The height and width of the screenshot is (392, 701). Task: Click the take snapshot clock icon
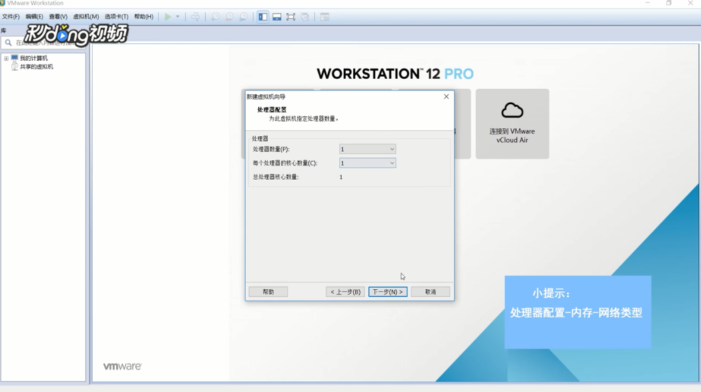pyautogui.click(x=215, y=17)
